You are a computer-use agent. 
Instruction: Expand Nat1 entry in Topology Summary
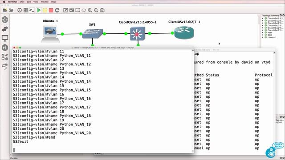[262, 32]
